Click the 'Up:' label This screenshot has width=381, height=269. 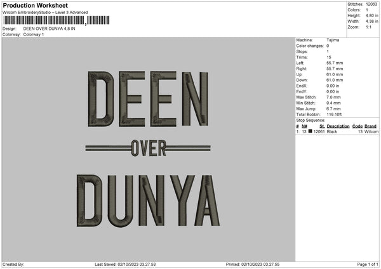click(299, 74)
